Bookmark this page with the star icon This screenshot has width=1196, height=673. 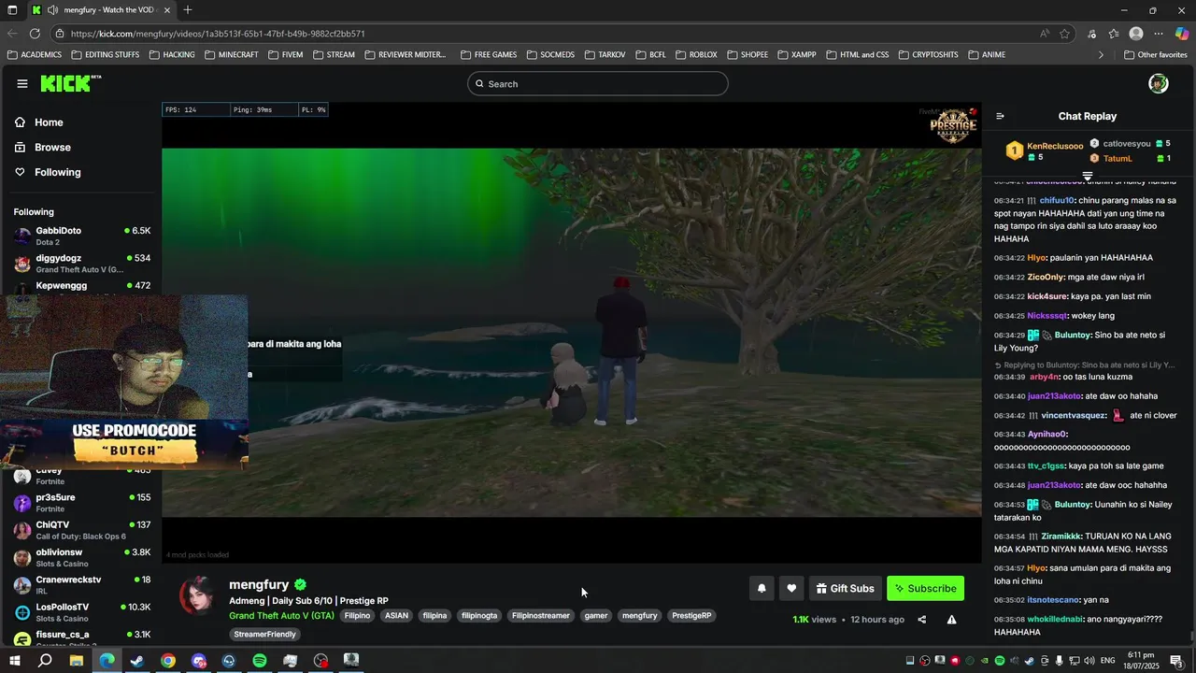pyautogui.click(x=1064, y=34)
